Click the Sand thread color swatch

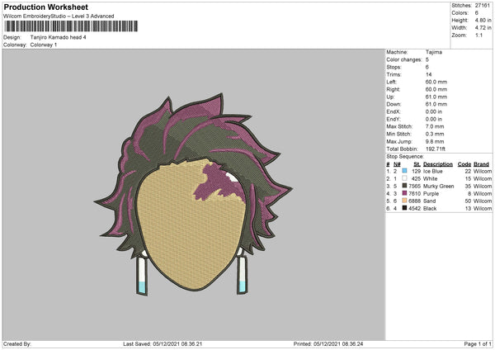point(404,201)
